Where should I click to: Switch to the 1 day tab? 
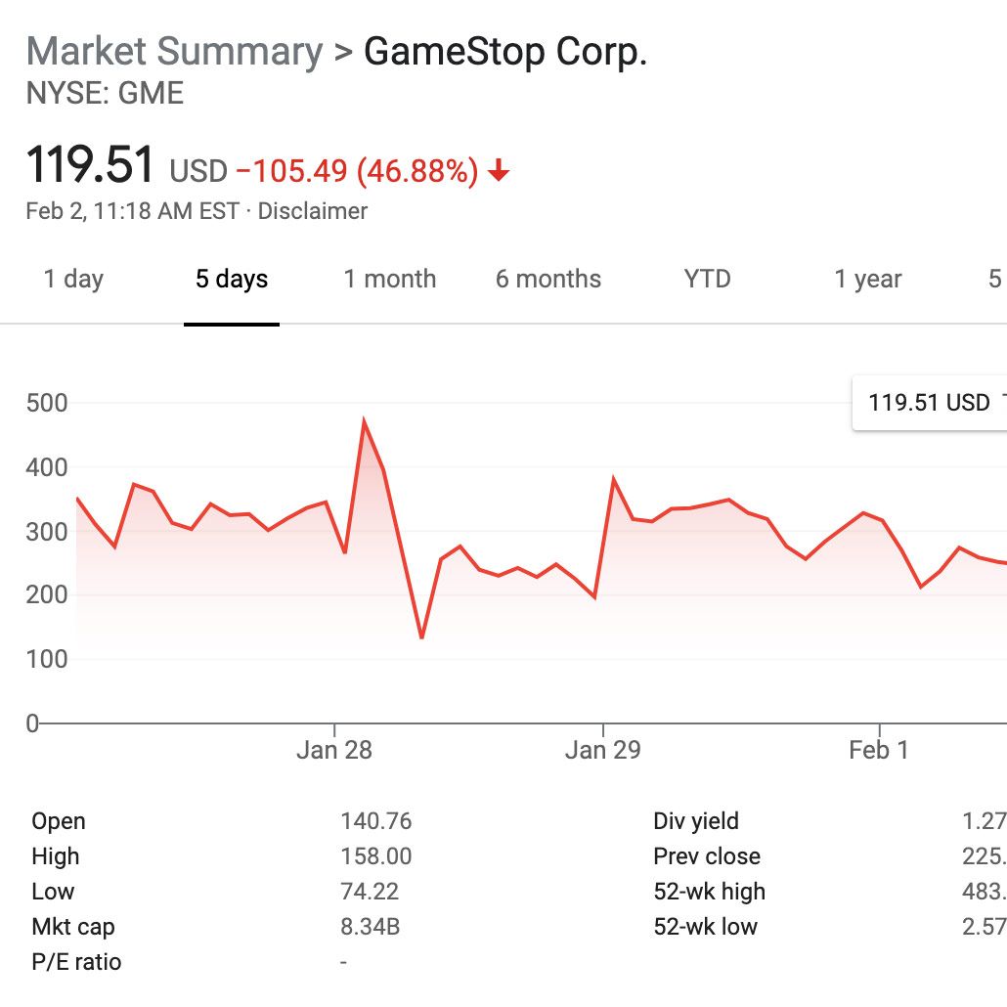pos(73,280)
